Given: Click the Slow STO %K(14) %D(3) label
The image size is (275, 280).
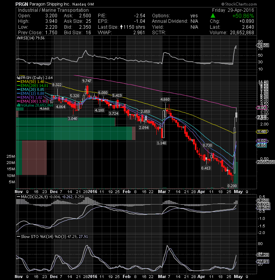Looking at the screenshot, I should coord(44,237).
